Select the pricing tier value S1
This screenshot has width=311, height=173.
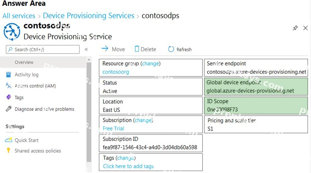click(x=210, y=129)
